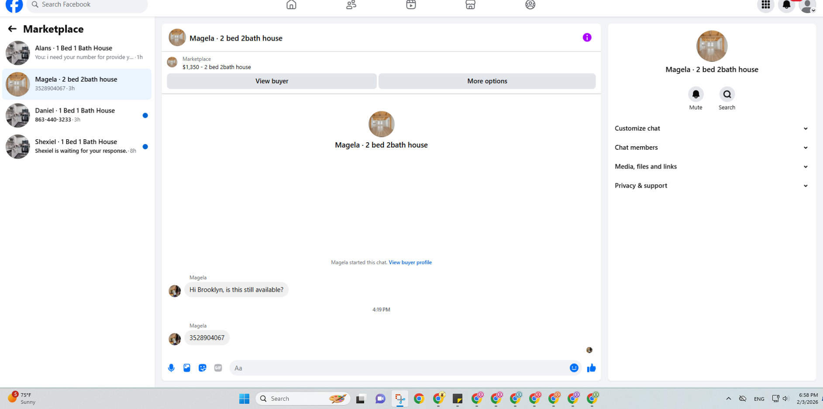Screen dimensions: 823x409
Task: Open the weather widget showing 75°F
Action: pyautogui.click(x=22, y=398)
